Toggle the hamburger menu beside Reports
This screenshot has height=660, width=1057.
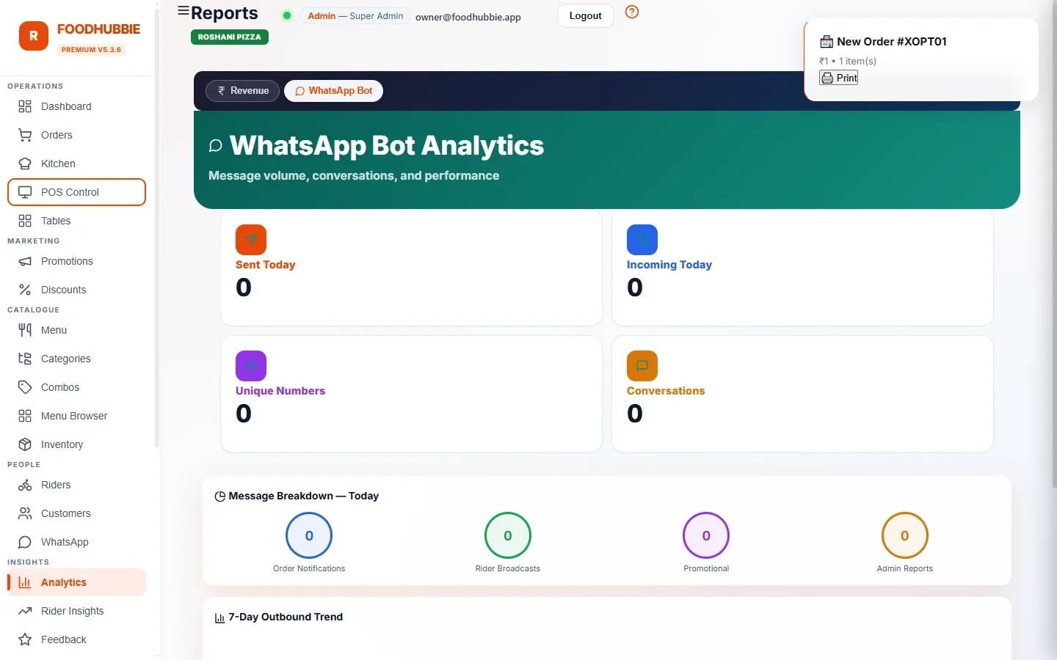184,11
